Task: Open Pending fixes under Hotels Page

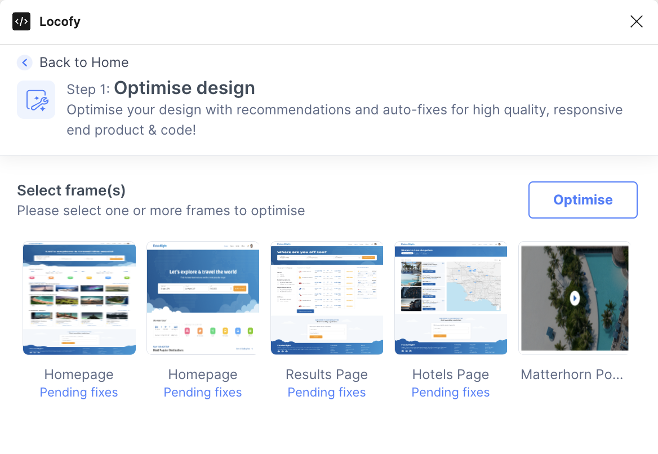Action: pos(450,392)
